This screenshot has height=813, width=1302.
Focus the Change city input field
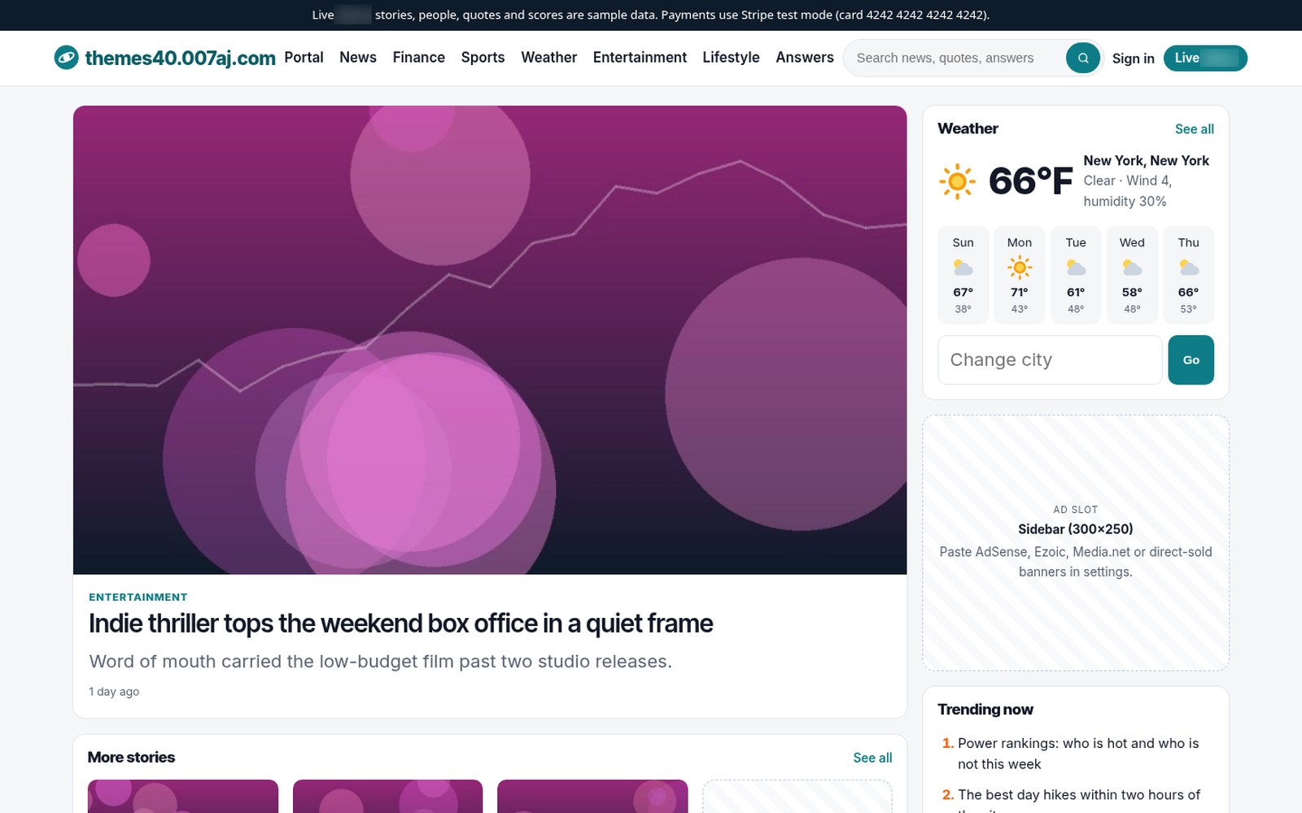click(1050, 359)
